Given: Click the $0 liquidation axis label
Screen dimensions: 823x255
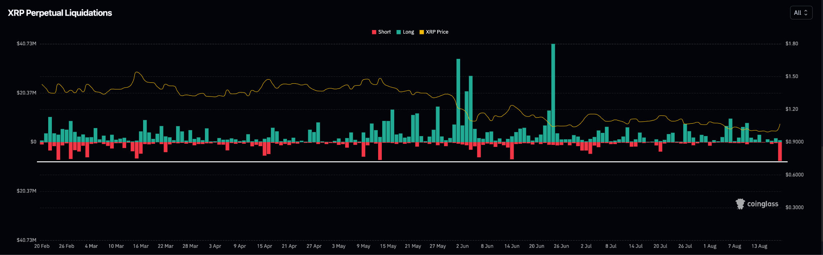Looking at the screenshot, I should pos(33,142).
